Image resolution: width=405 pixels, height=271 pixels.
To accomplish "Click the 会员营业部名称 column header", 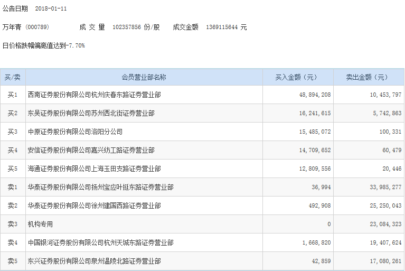I will point(144,77).
